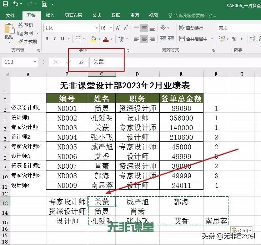
Task: Toggle italic formatting
Action: click(55, 39)
